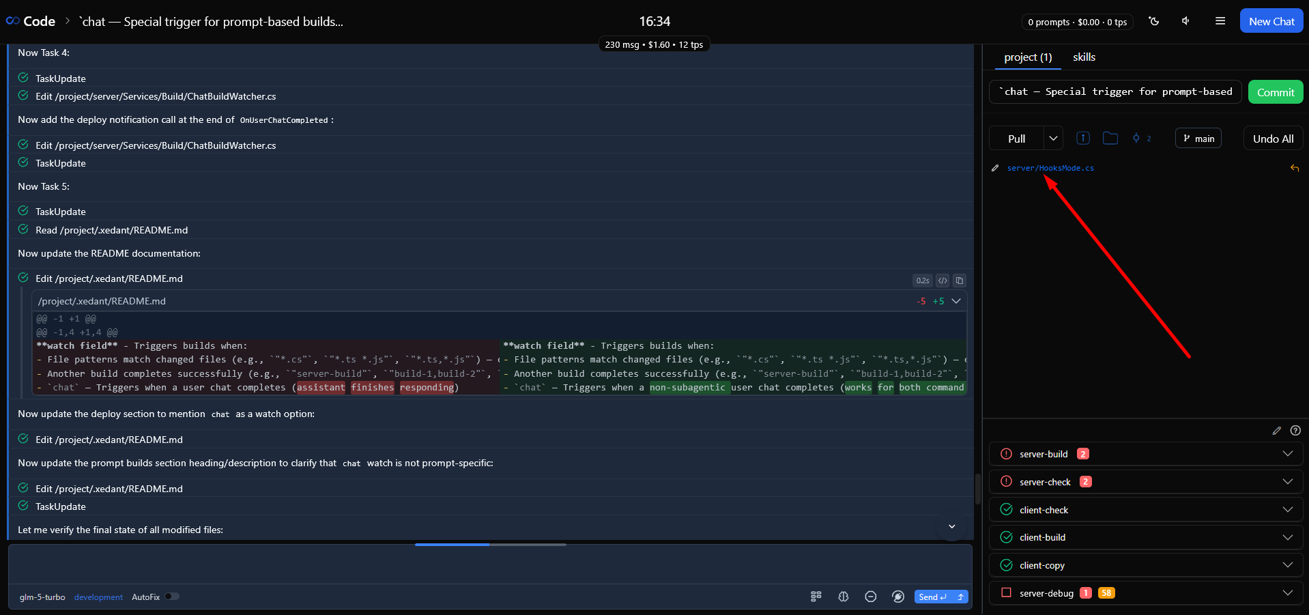Click the client-build success icon
1309x615 pixels.
coord(1006,537)
